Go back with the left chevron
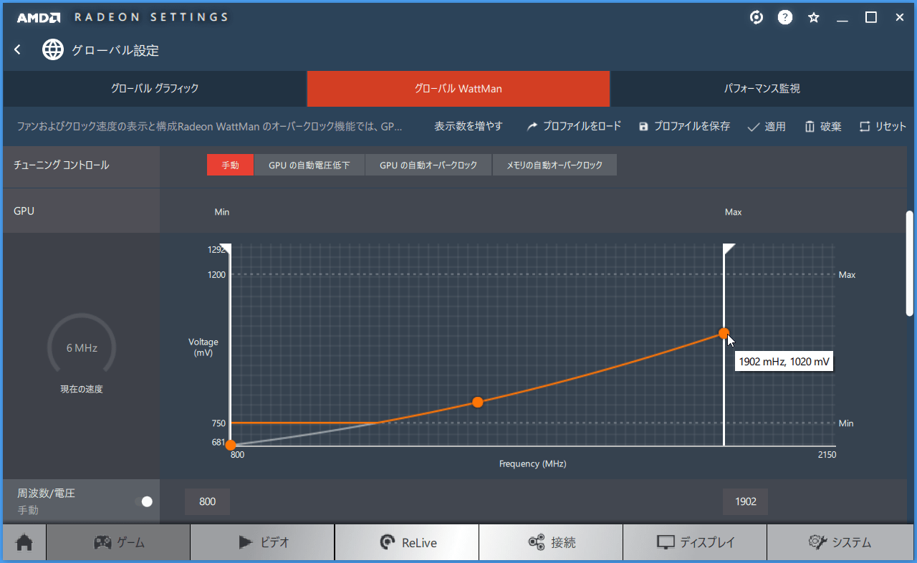 [x=18, y=50]
